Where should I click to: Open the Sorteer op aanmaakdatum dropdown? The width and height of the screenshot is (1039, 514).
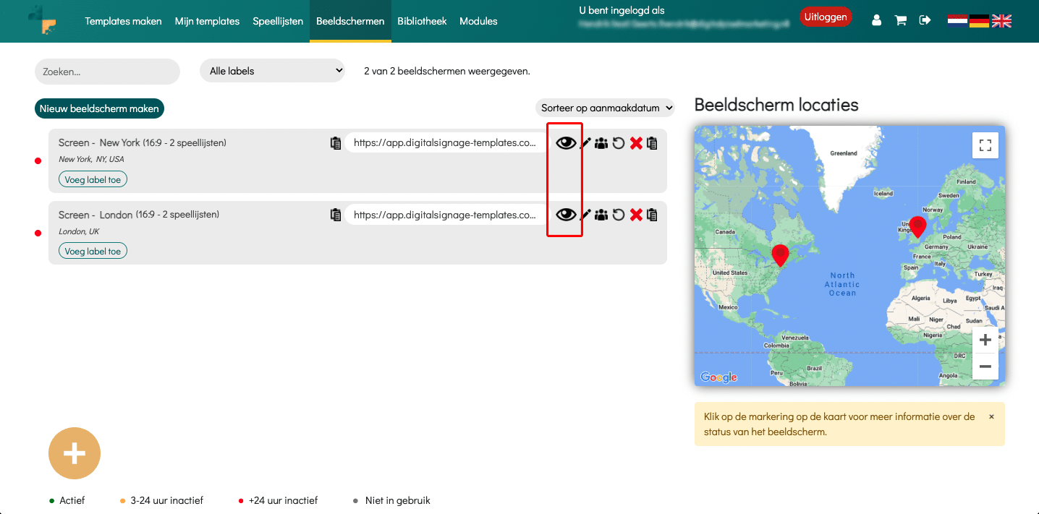(605, 108)
